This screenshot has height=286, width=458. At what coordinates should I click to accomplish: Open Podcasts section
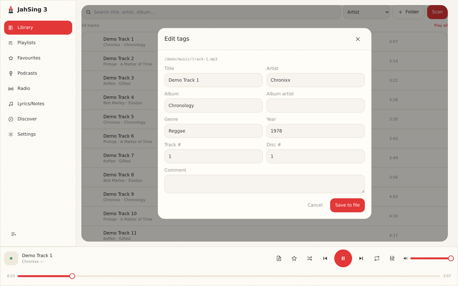(38, 73)
